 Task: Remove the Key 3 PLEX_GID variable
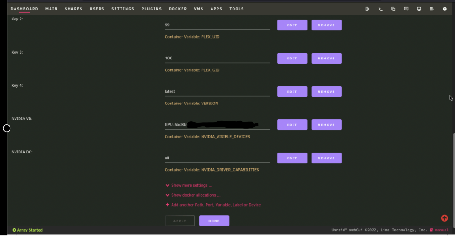[x=326, y=59]
